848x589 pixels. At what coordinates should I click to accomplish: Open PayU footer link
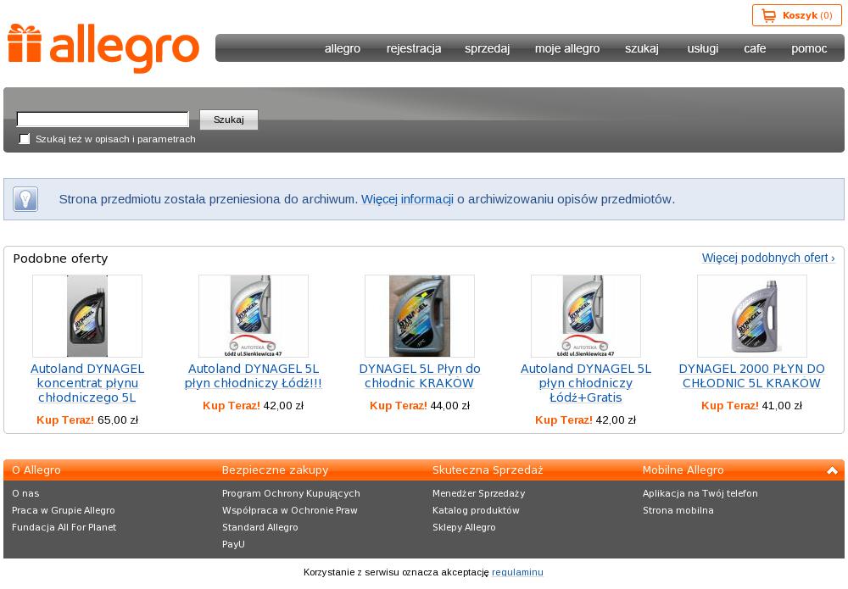tap(233, 544)
